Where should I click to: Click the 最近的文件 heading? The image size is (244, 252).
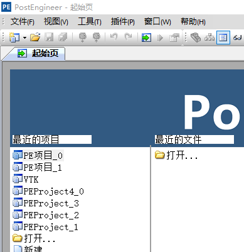tap(178, 139)
